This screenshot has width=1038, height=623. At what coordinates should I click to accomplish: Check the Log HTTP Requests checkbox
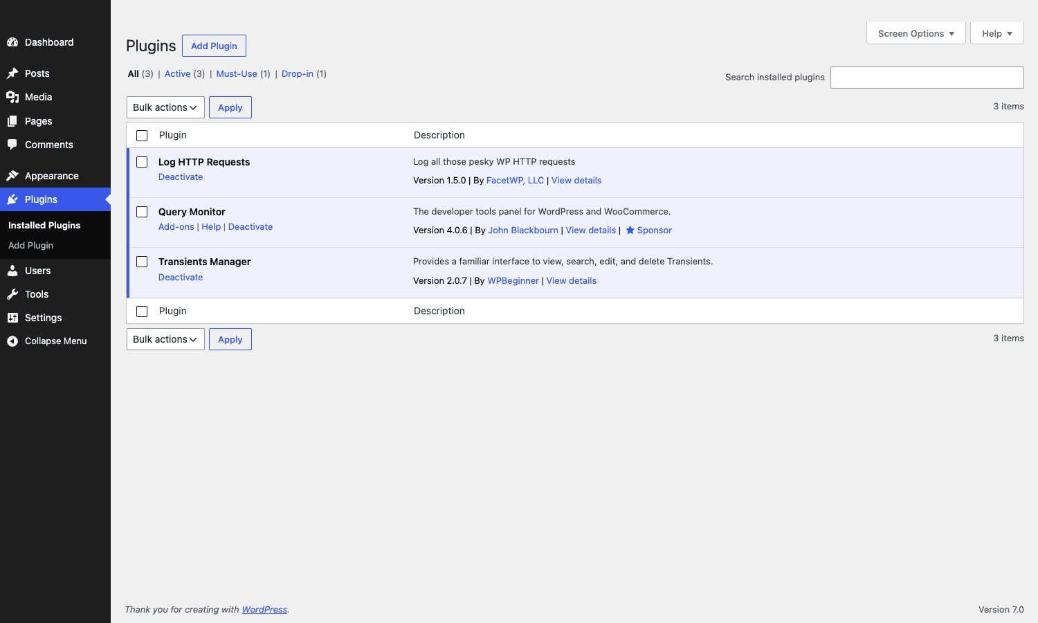tap(142, 162)
